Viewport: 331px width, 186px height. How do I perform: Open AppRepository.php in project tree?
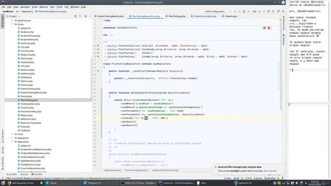click(31, 161)
